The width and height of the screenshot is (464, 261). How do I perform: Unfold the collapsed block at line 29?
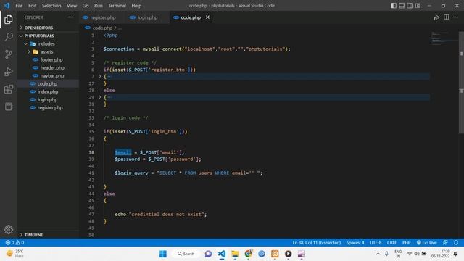pos(100,97)
